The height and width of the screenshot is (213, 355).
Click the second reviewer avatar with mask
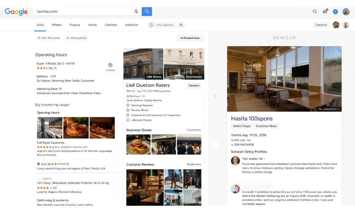click(x=235, y=189)
